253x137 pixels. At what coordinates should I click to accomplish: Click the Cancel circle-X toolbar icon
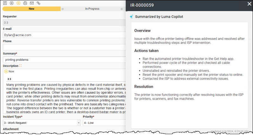click(x=12, y=3)
